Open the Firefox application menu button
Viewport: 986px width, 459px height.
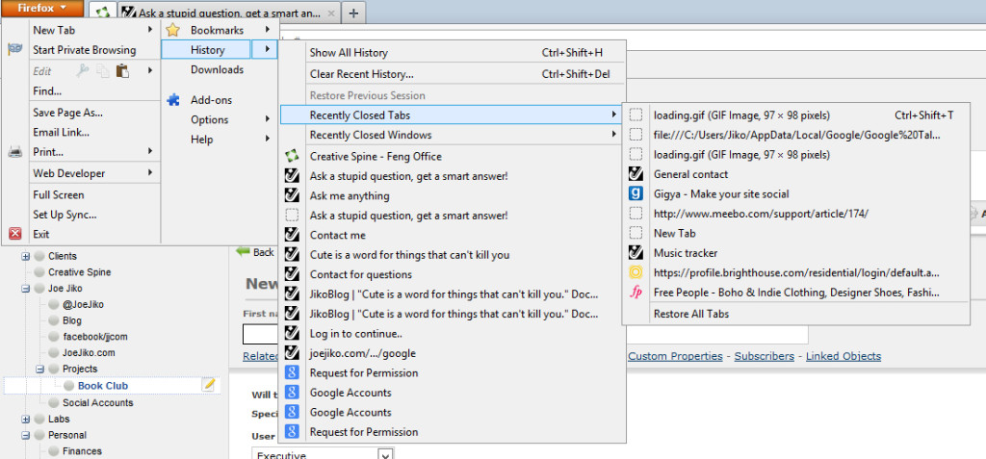pyautogui.click(x=41, y=8)
